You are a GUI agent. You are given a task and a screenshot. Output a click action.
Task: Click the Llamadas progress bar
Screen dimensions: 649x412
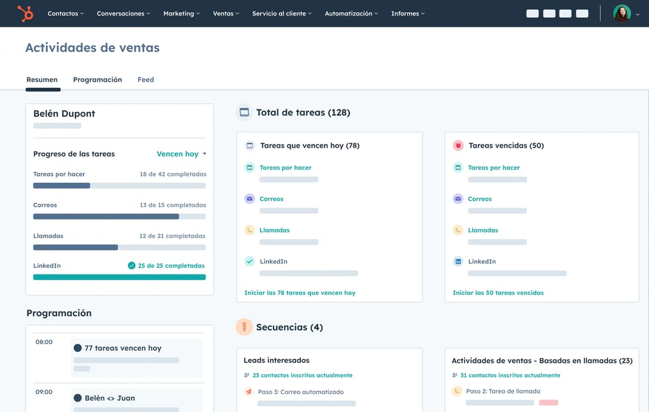[x=119, y=248]
